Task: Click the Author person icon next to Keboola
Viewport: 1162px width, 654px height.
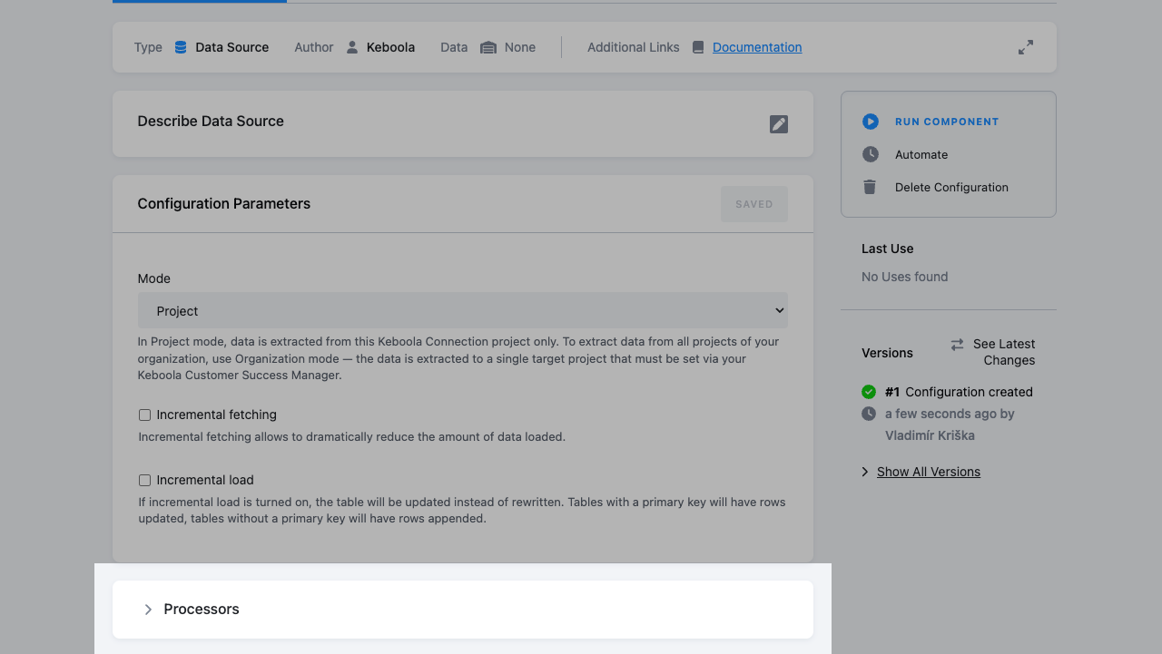Action: [x=350, y=46]
